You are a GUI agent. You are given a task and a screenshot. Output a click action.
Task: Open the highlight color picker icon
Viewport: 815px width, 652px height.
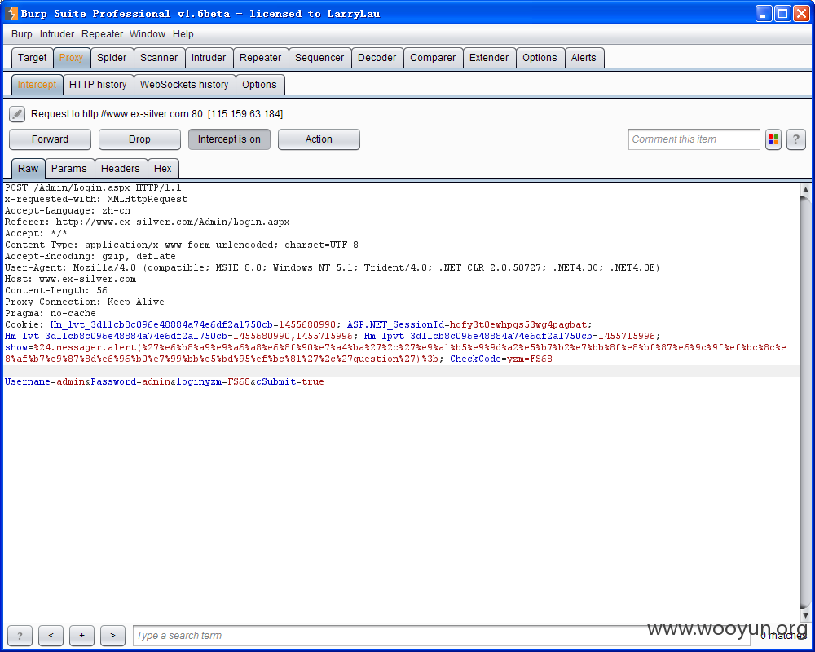(x=773, y=139)
